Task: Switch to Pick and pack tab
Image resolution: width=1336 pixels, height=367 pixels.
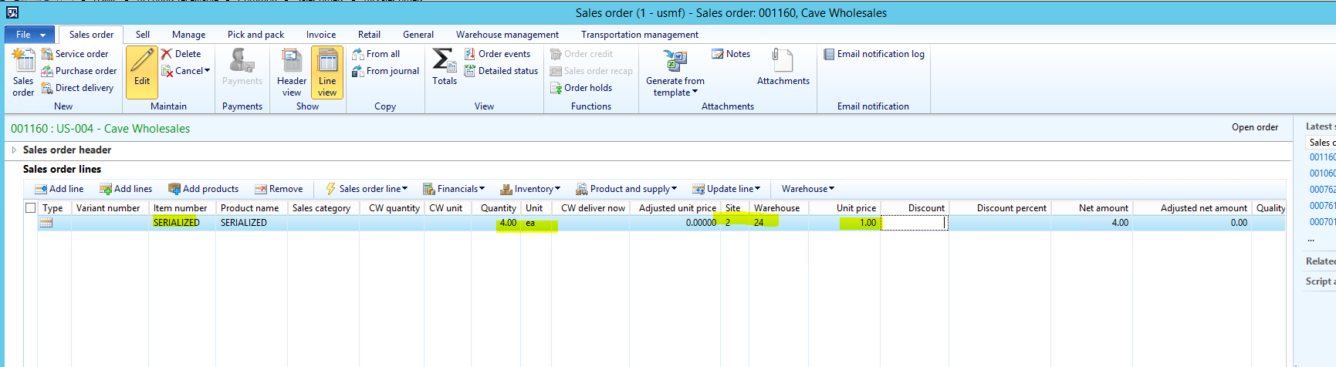Action: [x=255, y=35]
